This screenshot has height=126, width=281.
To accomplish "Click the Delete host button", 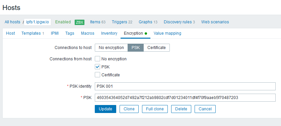I will (181, 109).
